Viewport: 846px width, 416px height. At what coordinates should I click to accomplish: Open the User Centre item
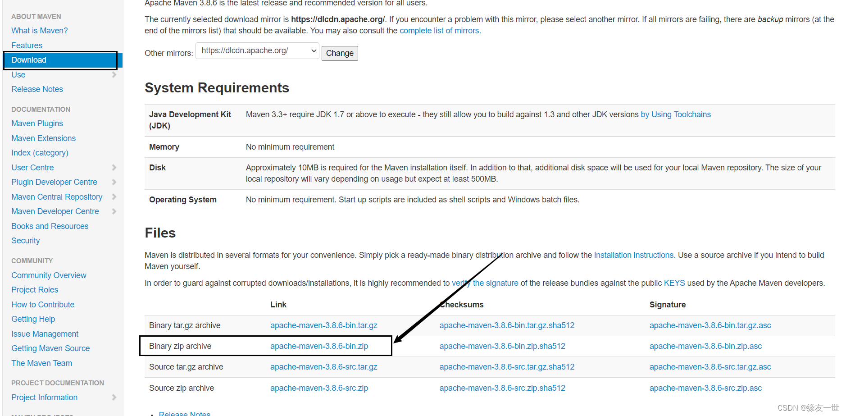pos(32,168)
